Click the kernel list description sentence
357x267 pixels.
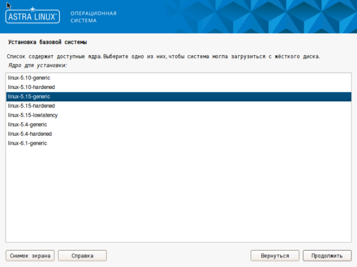pyautogui.click(x=163, y=56)
